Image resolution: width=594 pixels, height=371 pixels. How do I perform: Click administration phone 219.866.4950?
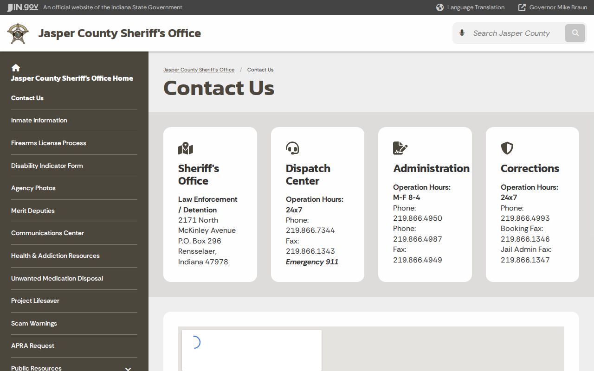[417, 218]
